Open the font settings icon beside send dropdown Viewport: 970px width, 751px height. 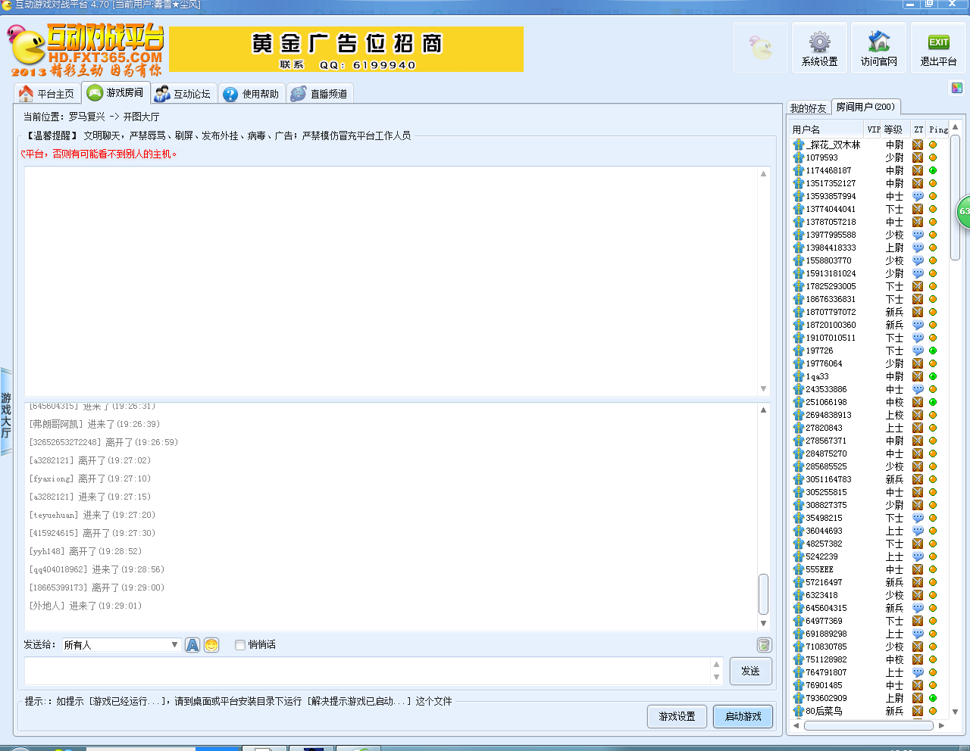(x=192, y=644)
